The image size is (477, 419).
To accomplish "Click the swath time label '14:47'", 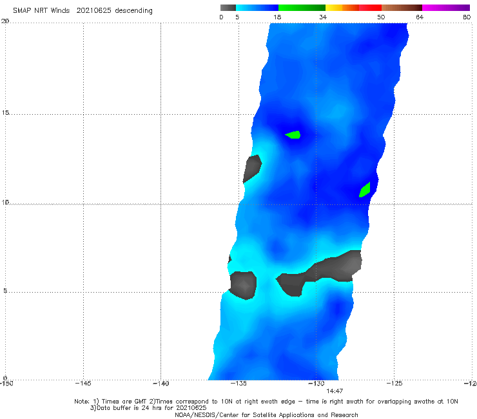I will (335, 391).
